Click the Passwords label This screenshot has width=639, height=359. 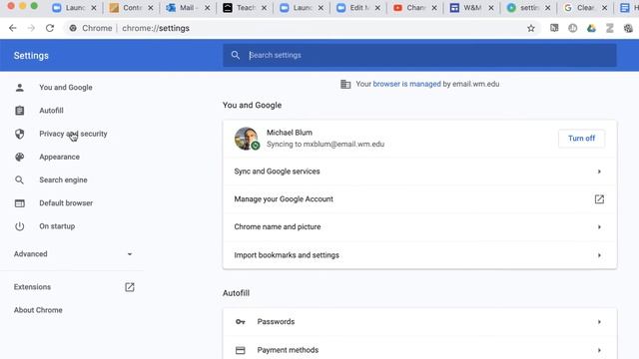pos(276,321)
